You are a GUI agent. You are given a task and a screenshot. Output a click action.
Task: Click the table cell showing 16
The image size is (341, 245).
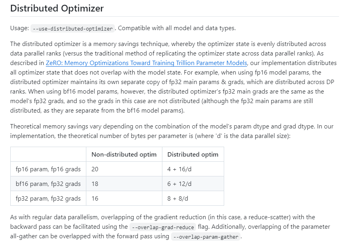(95, 199)
